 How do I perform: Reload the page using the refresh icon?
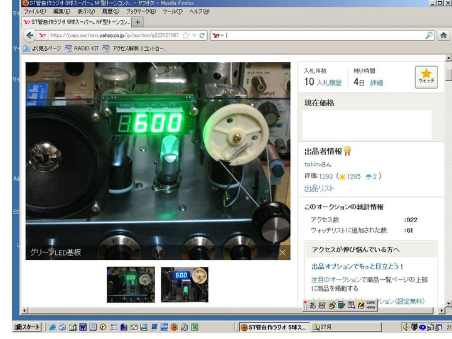point(203,36)
